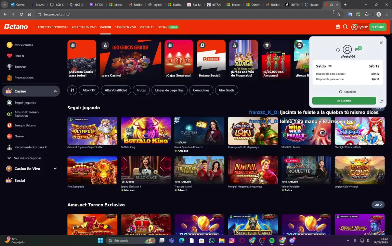Open Promociones gift item

[20, 78]
